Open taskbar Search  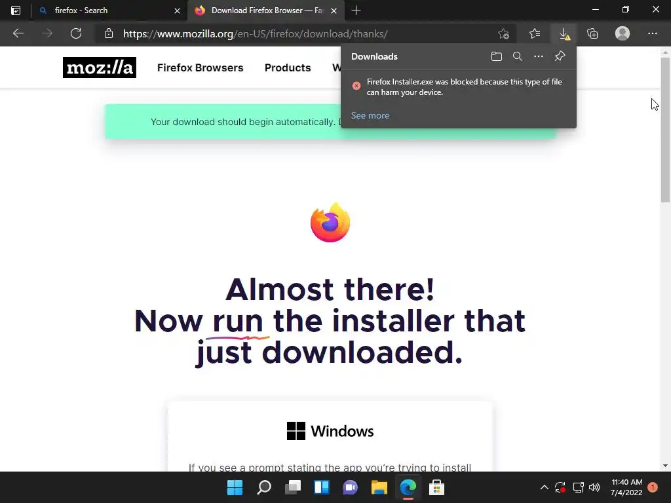[x=264, y=487]
